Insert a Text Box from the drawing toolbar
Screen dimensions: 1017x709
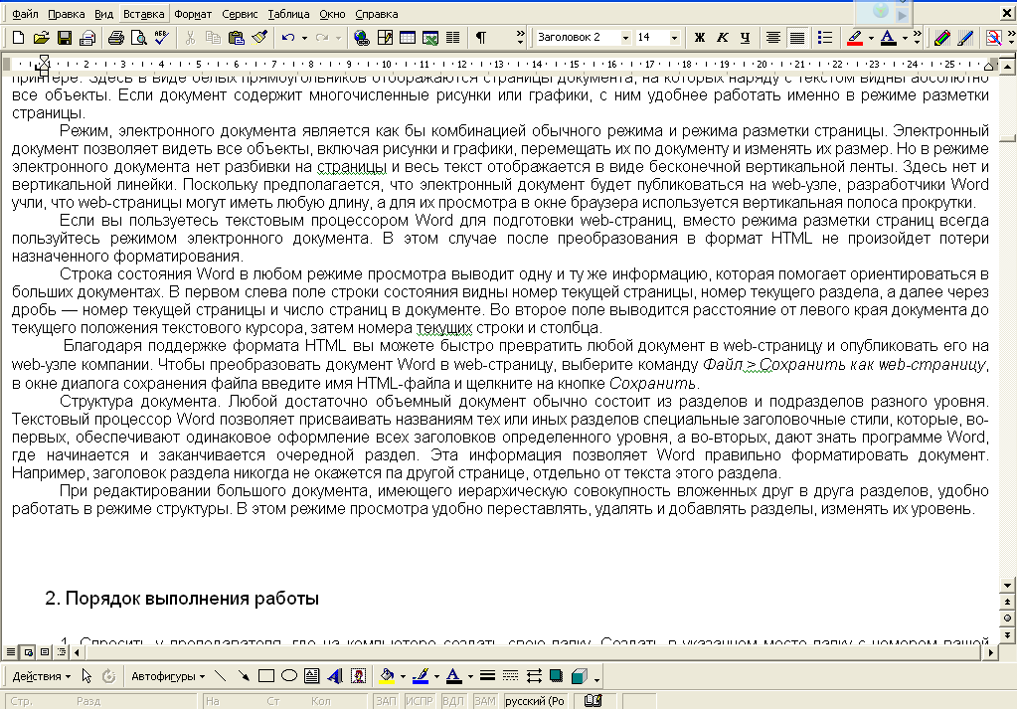pos(312,676)
